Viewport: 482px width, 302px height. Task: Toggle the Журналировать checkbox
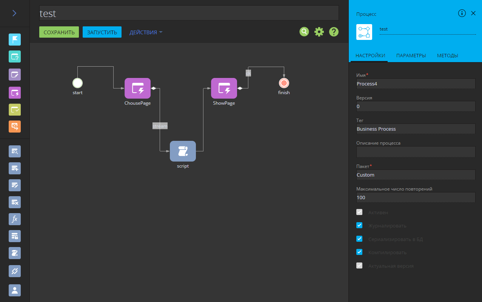[359, 226]
